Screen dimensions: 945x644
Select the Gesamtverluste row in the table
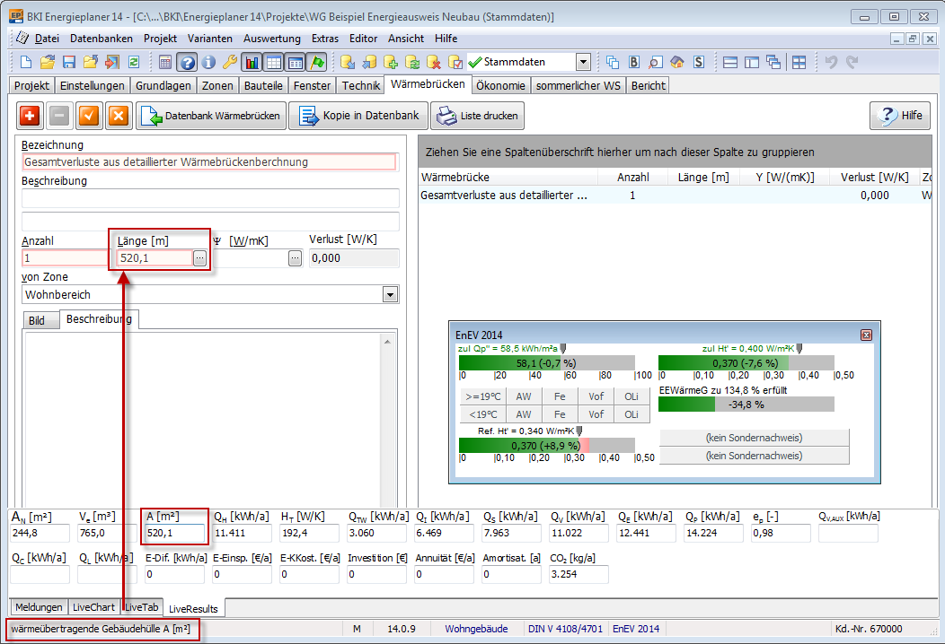tap(675, 195)
